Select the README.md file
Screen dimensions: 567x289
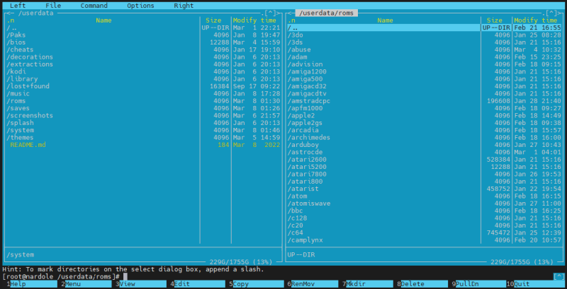[x=143, y=145]
